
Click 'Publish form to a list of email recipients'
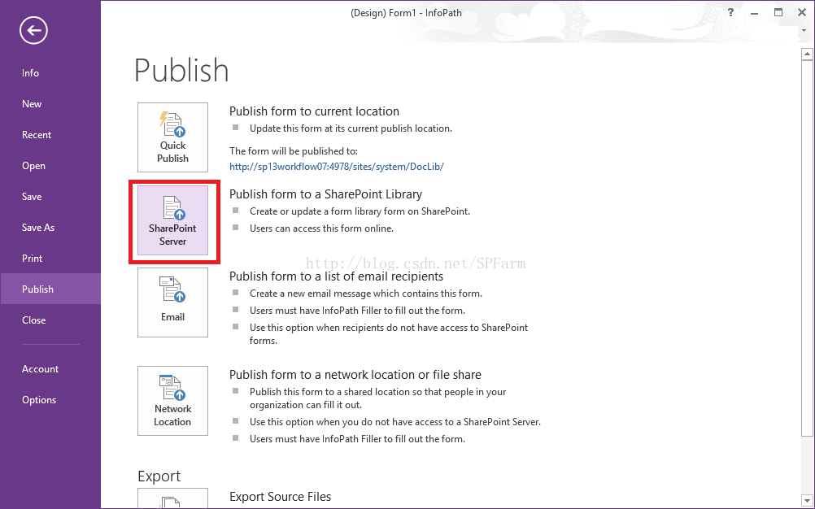tap(336, 276)
